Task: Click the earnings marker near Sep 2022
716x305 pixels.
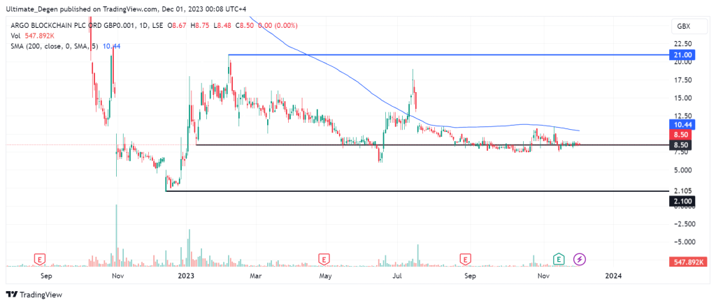Action: [x=40, y=259]
